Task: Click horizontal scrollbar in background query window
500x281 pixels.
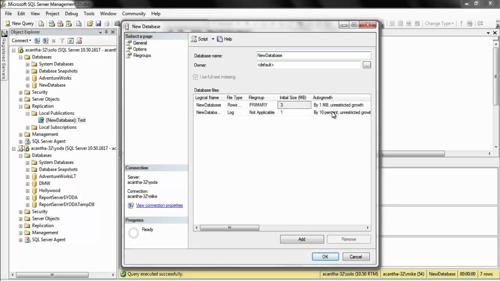Action: tap(414, 154)
